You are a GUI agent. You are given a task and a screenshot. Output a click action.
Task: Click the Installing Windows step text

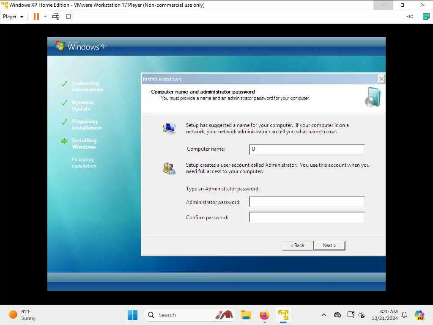click(x=84, y=144)
